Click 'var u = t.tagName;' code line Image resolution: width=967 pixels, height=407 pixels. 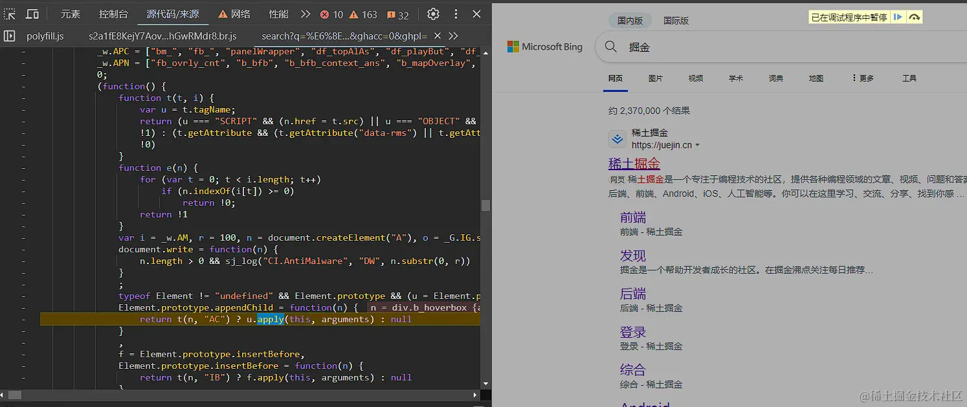(x=188, y=109)
